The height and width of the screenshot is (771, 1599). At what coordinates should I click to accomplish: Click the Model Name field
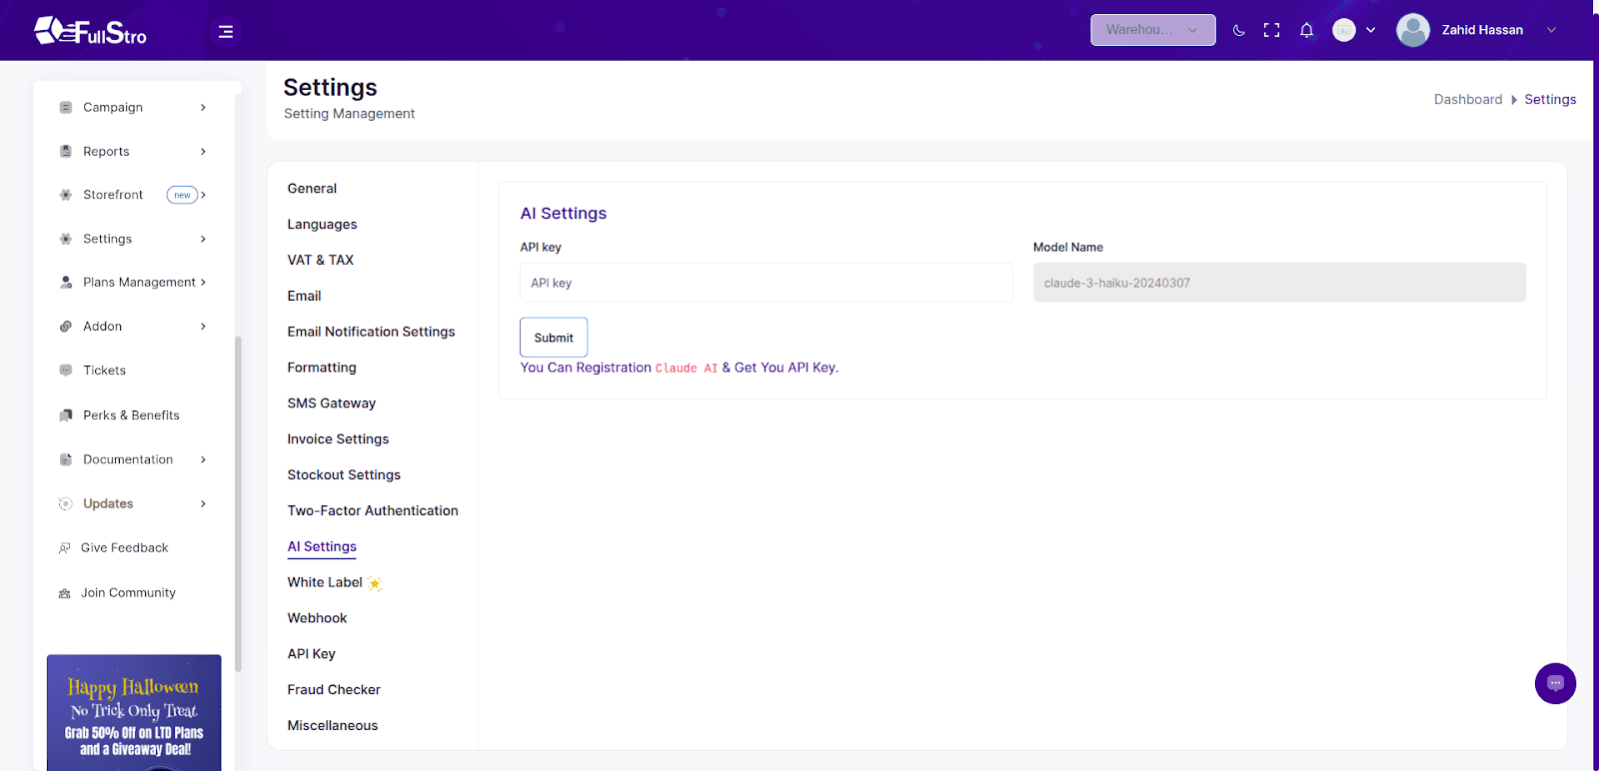(1279, 283)
